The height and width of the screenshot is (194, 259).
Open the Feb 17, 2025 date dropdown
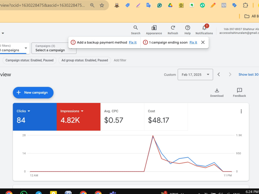195,74
